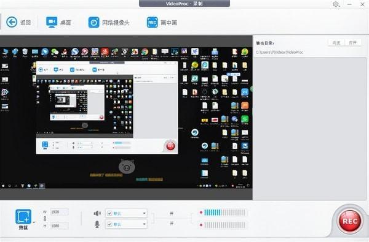Switch to 网络摄像头 webcam mode
This screenshot has height=242, width=369.
[x=109, y=23]
